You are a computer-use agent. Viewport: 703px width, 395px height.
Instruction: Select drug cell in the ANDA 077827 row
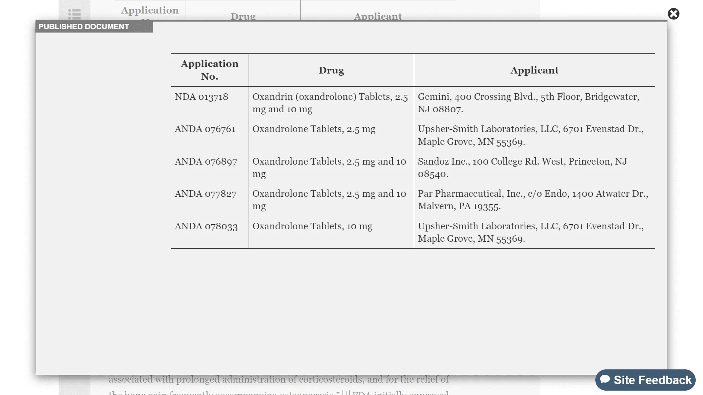pos(331,200)
